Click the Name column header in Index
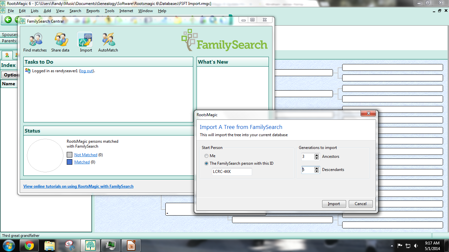This screenshot has width=449, height=252. (x=10, y=84)
